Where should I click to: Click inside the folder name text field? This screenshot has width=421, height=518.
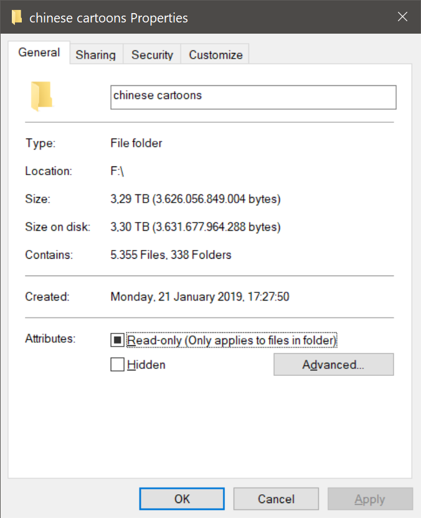(x=253, y=97)
